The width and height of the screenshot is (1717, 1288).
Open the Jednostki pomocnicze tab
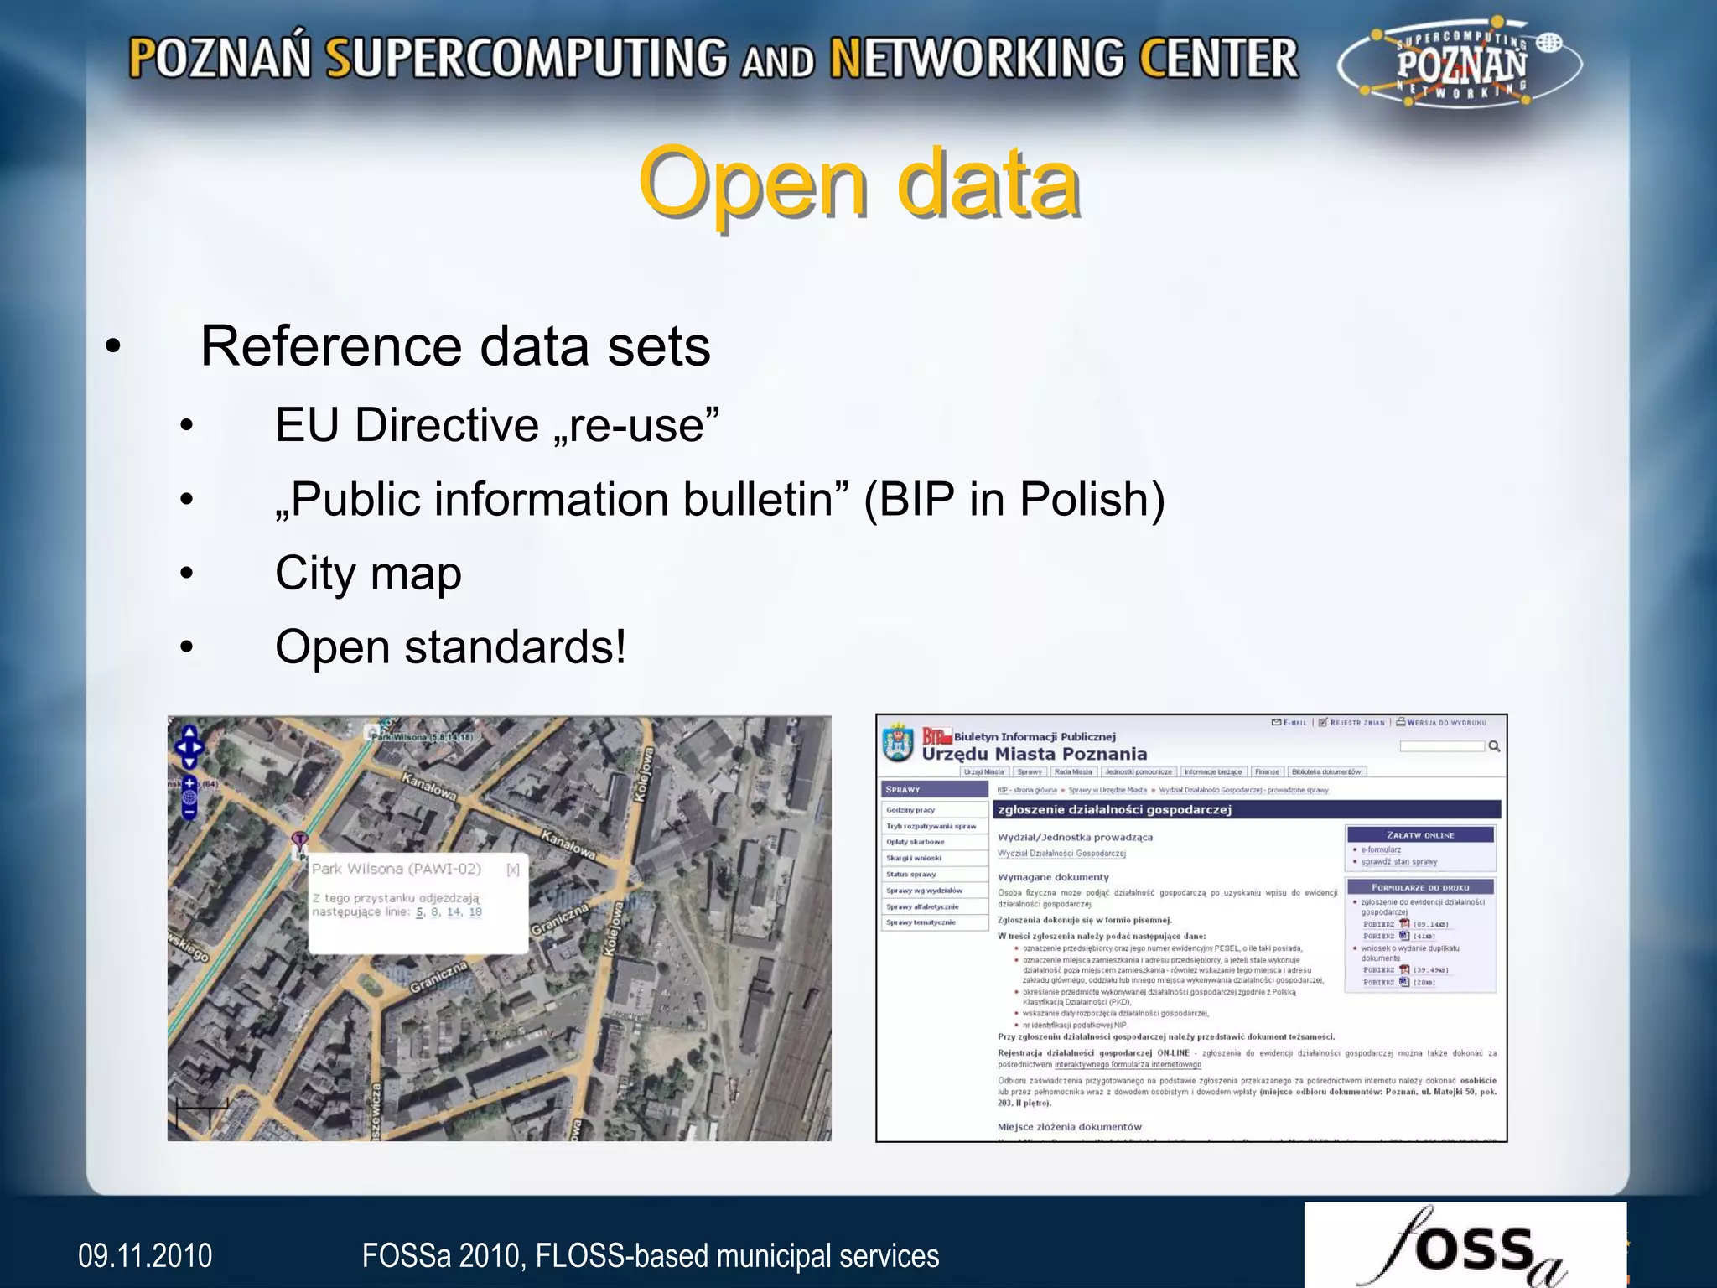(1139, 772)
